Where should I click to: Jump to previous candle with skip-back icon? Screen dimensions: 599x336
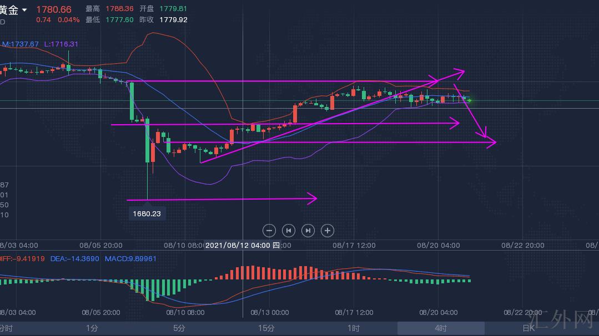coord(288,230)
